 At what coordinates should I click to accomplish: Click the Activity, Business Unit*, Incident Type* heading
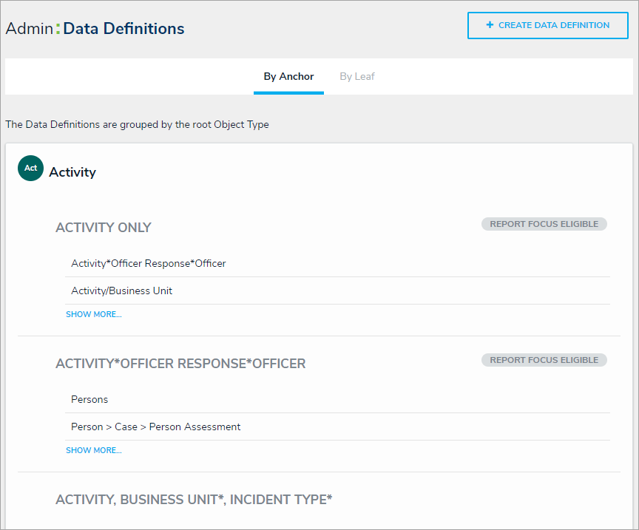(194, 500)
